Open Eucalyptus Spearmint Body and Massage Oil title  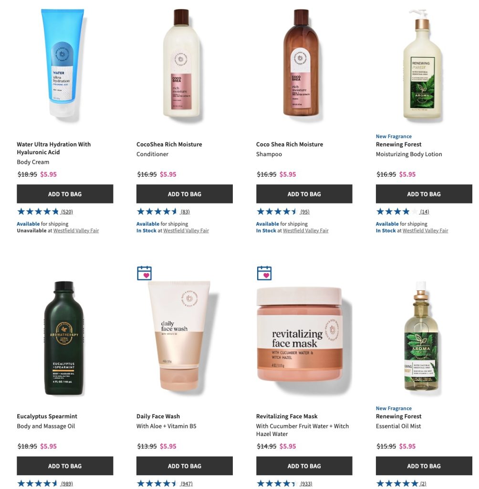pos(47,421)
